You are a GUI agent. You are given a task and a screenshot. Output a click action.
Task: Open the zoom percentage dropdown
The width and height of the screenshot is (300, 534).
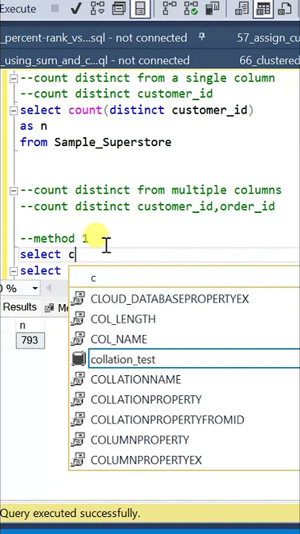point(34,289)
